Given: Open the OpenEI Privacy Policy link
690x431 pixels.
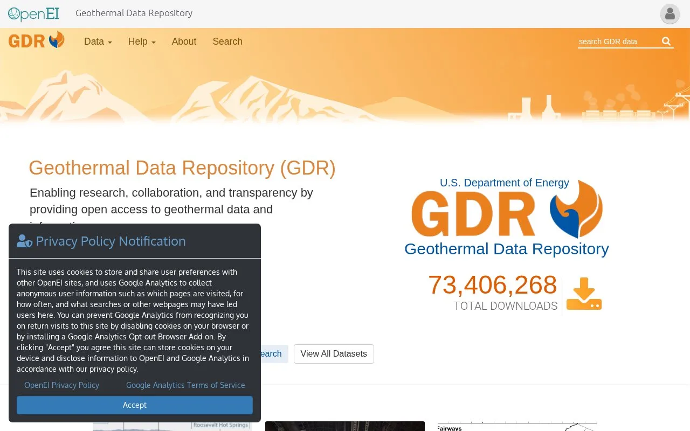Looking at the screenshot, I should pos(62,385).
